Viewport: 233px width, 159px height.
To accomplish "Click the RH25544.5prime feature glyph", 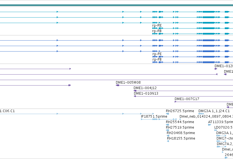I will (168, 125).
